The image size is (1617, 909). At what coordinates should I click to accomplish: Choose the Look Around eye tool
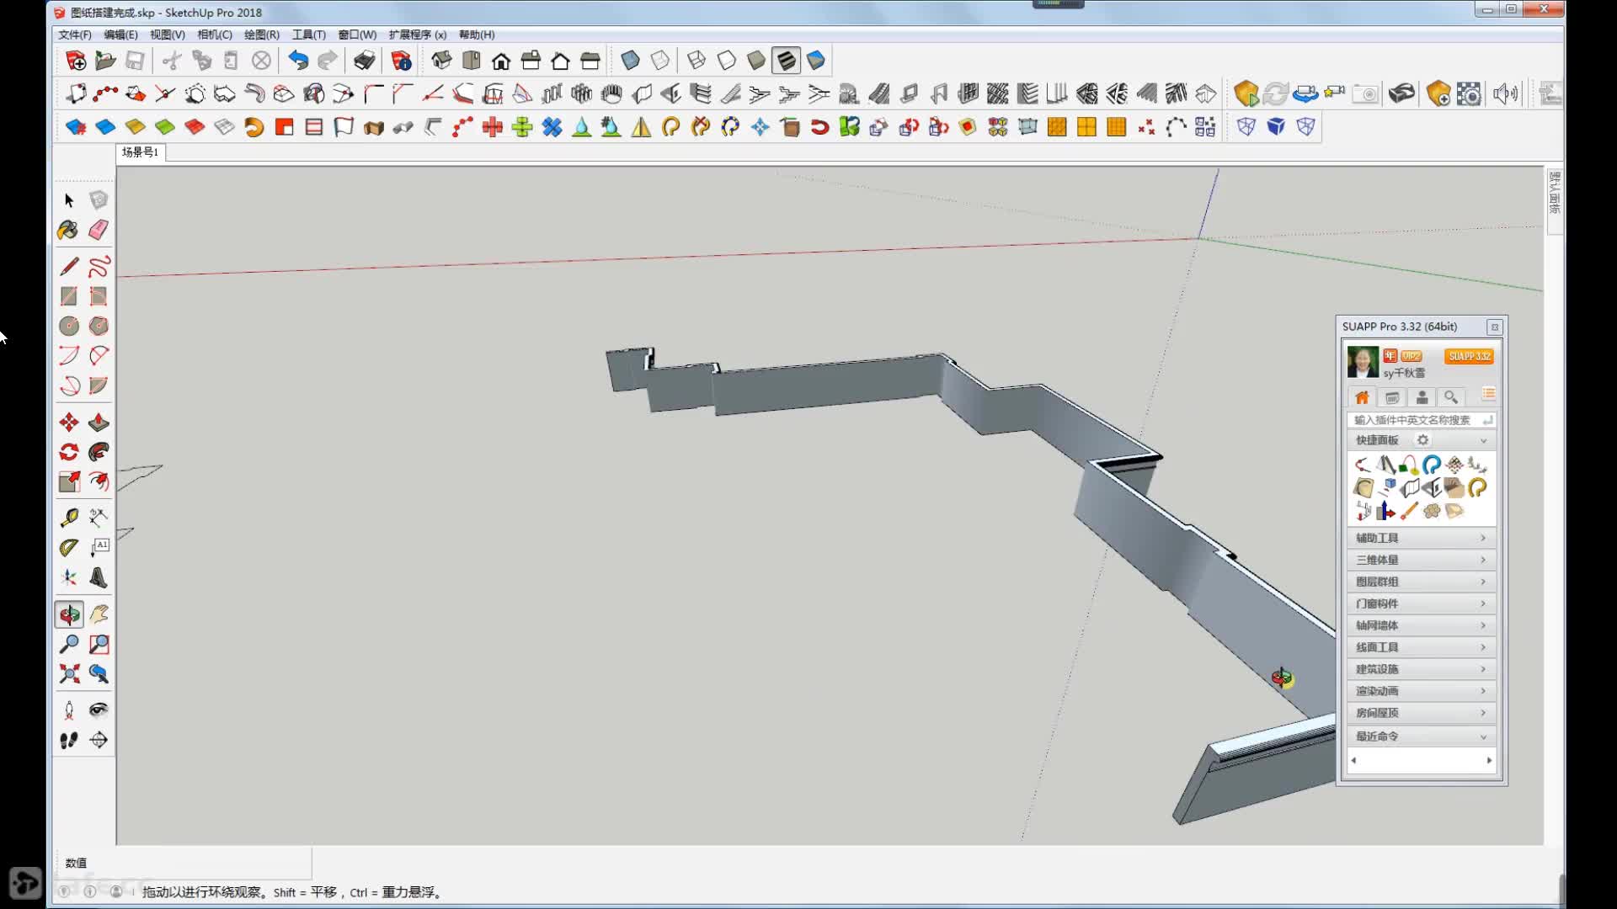99,710
